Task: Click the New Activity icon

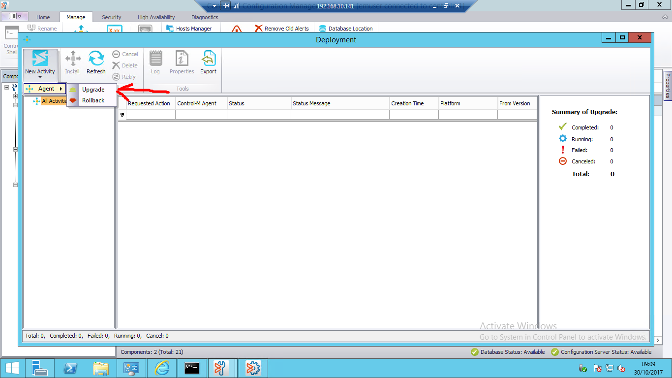Action: pos(40,59)
